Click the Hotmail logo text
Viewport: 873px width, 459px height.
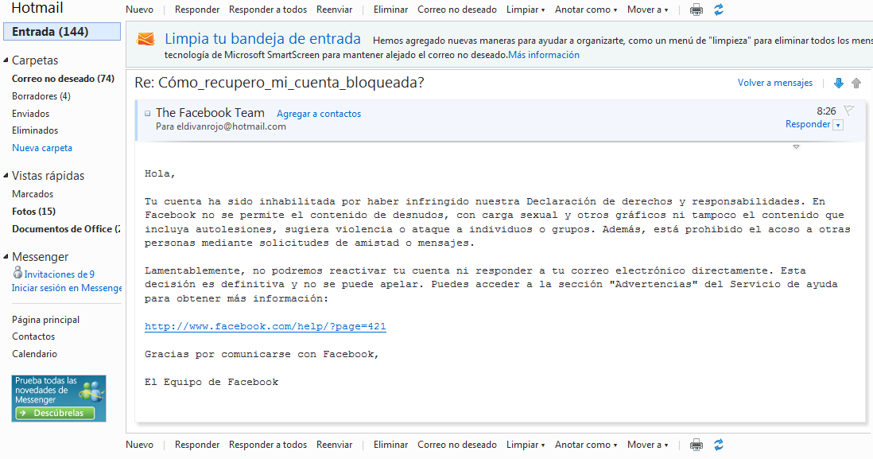pos(37,8)
